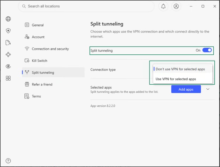Click the General settings list icon
220x167 pixels.
pyautogui.click(x=27, y=25)
